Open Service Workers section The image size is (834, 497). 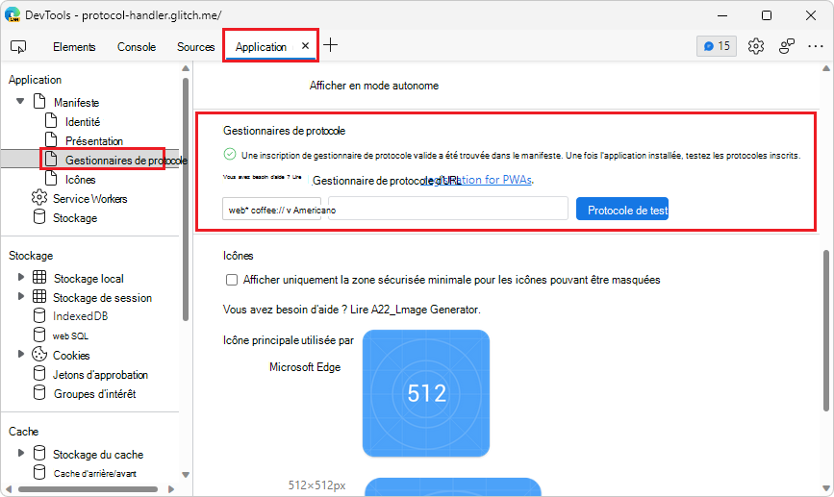(89, 199)
